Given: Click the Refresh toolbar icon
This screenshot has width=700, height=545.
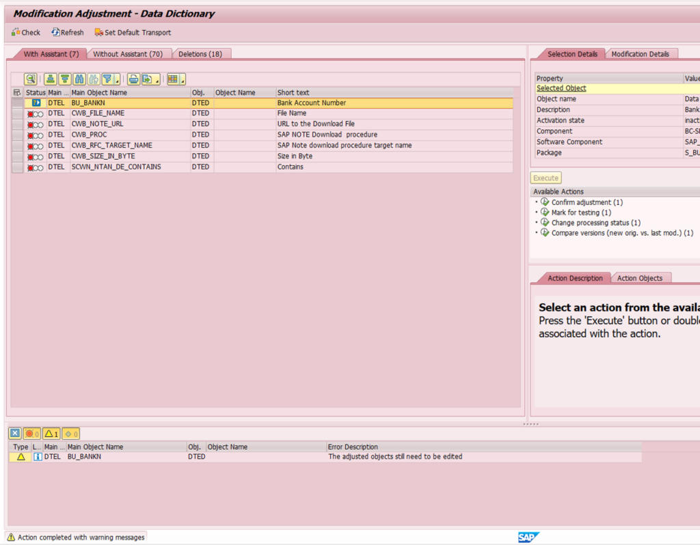Looking at the screenshot, I should (55, 32).
